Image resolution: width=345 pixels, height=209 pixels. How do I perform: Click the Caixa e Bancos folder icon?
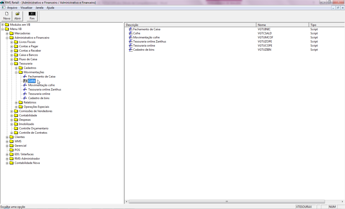point(16,55)
